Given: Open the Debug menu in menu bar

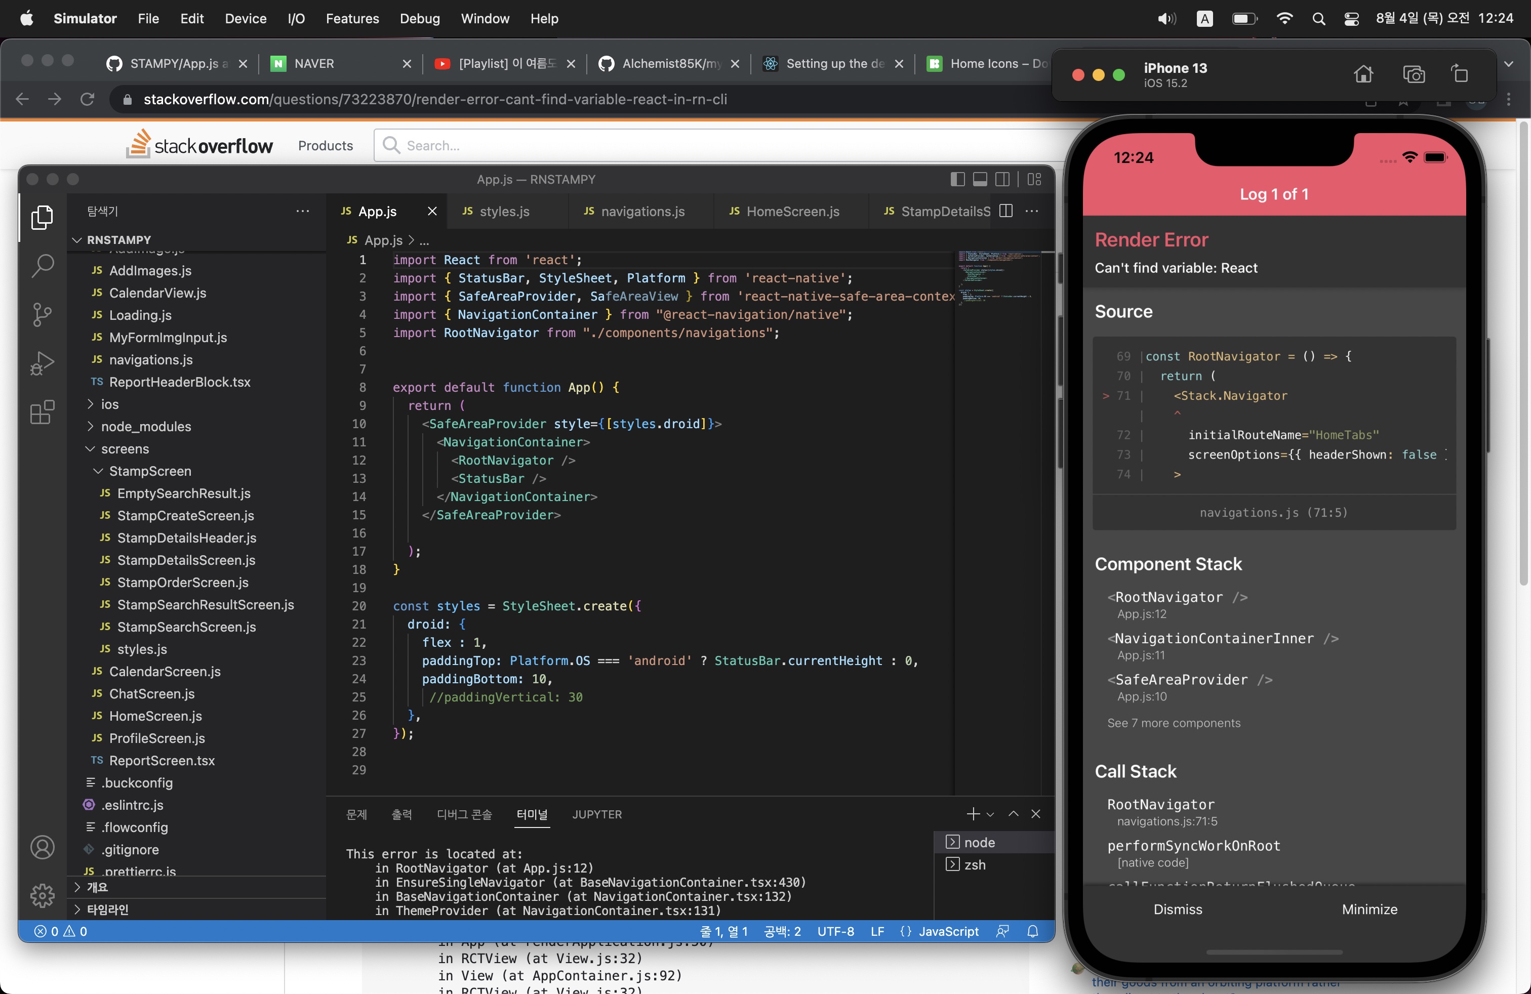Looking at the screenshot, I should click(419, 19).
